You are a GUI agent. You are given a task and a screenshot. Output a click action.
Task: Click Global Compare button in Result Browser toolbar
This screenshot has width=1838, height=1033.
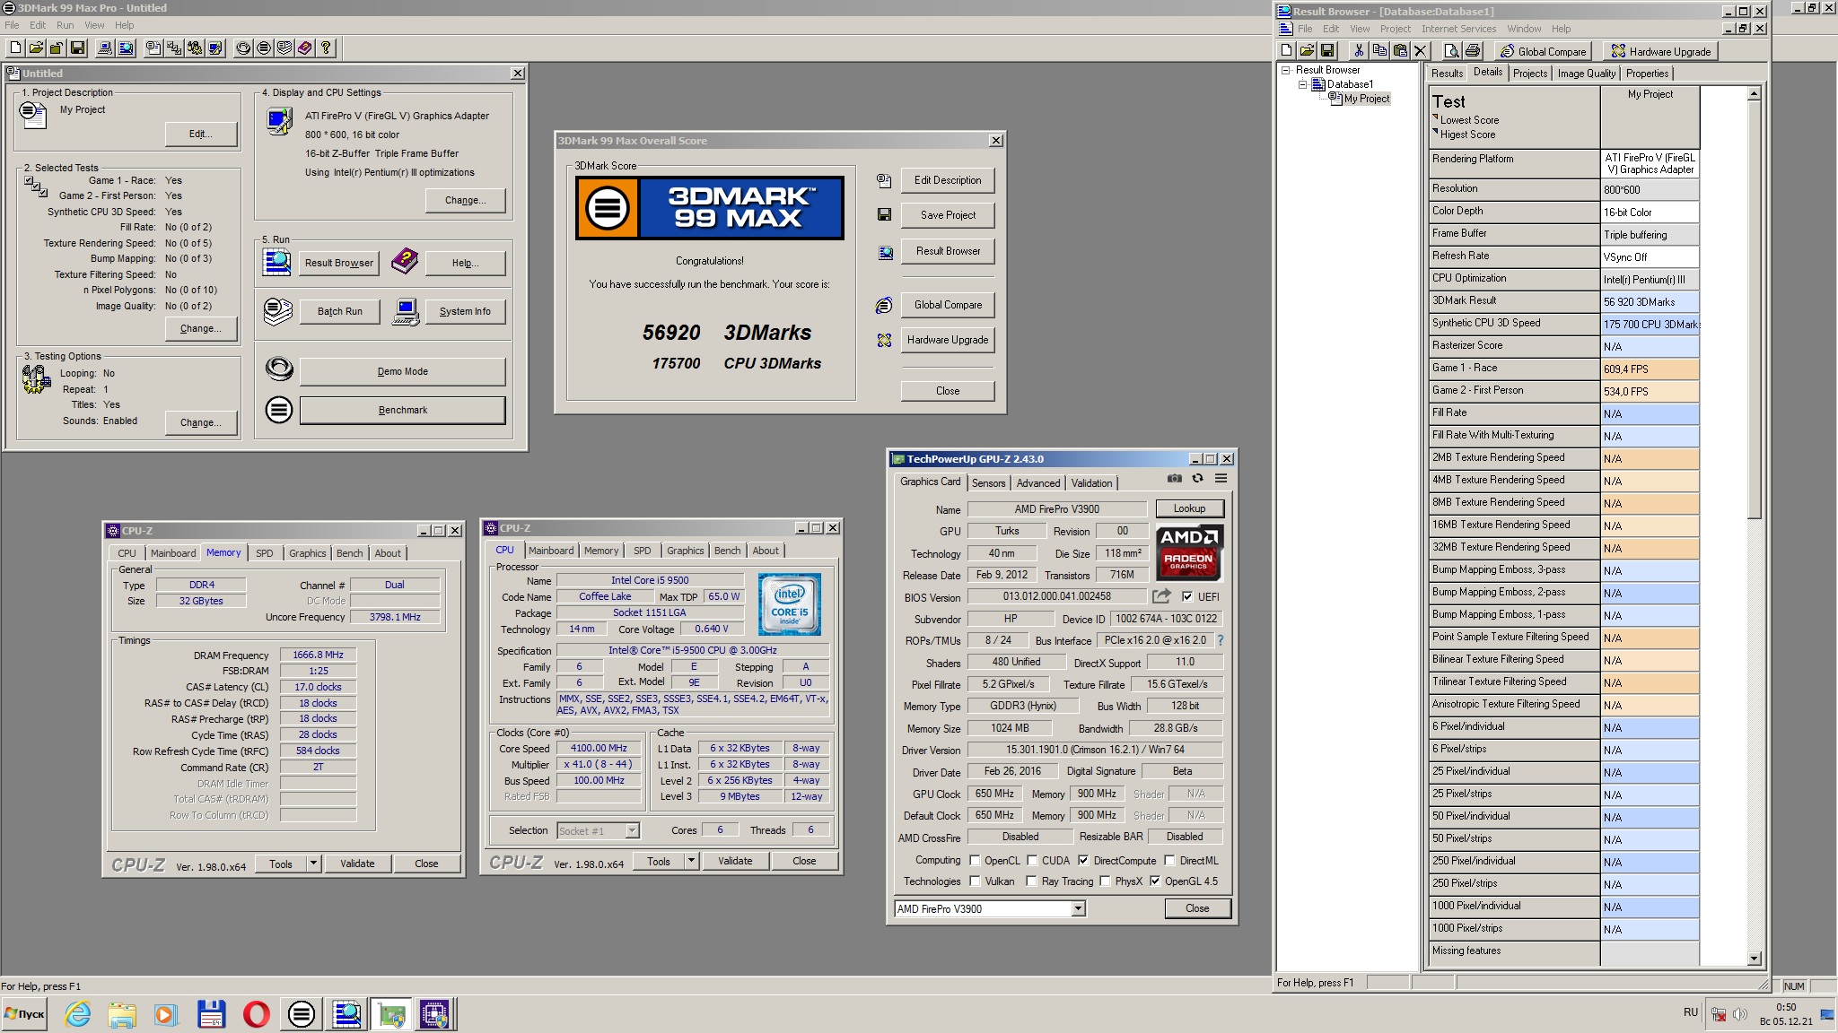click(1544, 51)
